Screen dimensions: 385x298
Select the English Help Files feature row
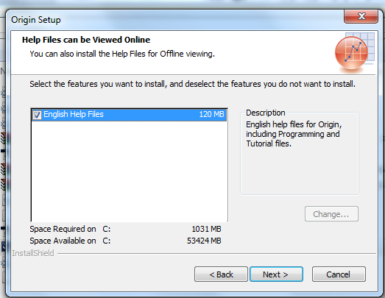pos(129,115)
